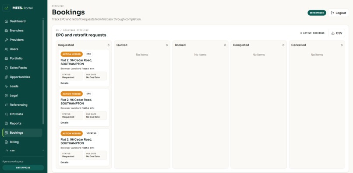Image resolution: width=353 pixels, height=173 pixels.
Task: Click the Legal shield icon
Action: 6,96
